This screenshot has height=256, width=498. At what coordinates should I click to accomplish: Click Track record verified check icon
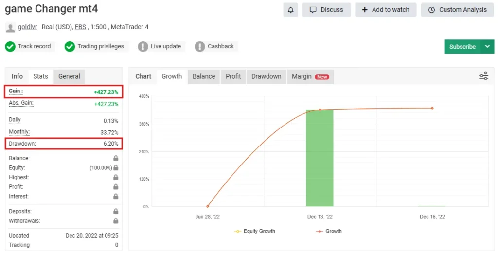coord(10,46)
